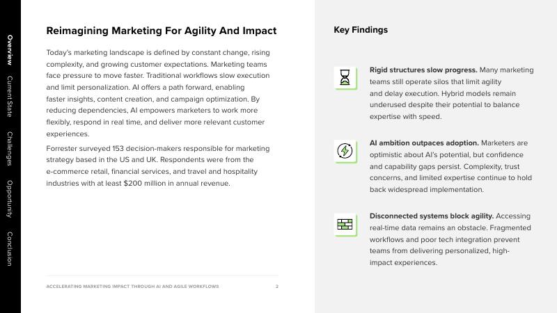Click the lightning bolt icon beside AI ambition
The height and width of the screenshot is (313, 557).
(345, 151)
